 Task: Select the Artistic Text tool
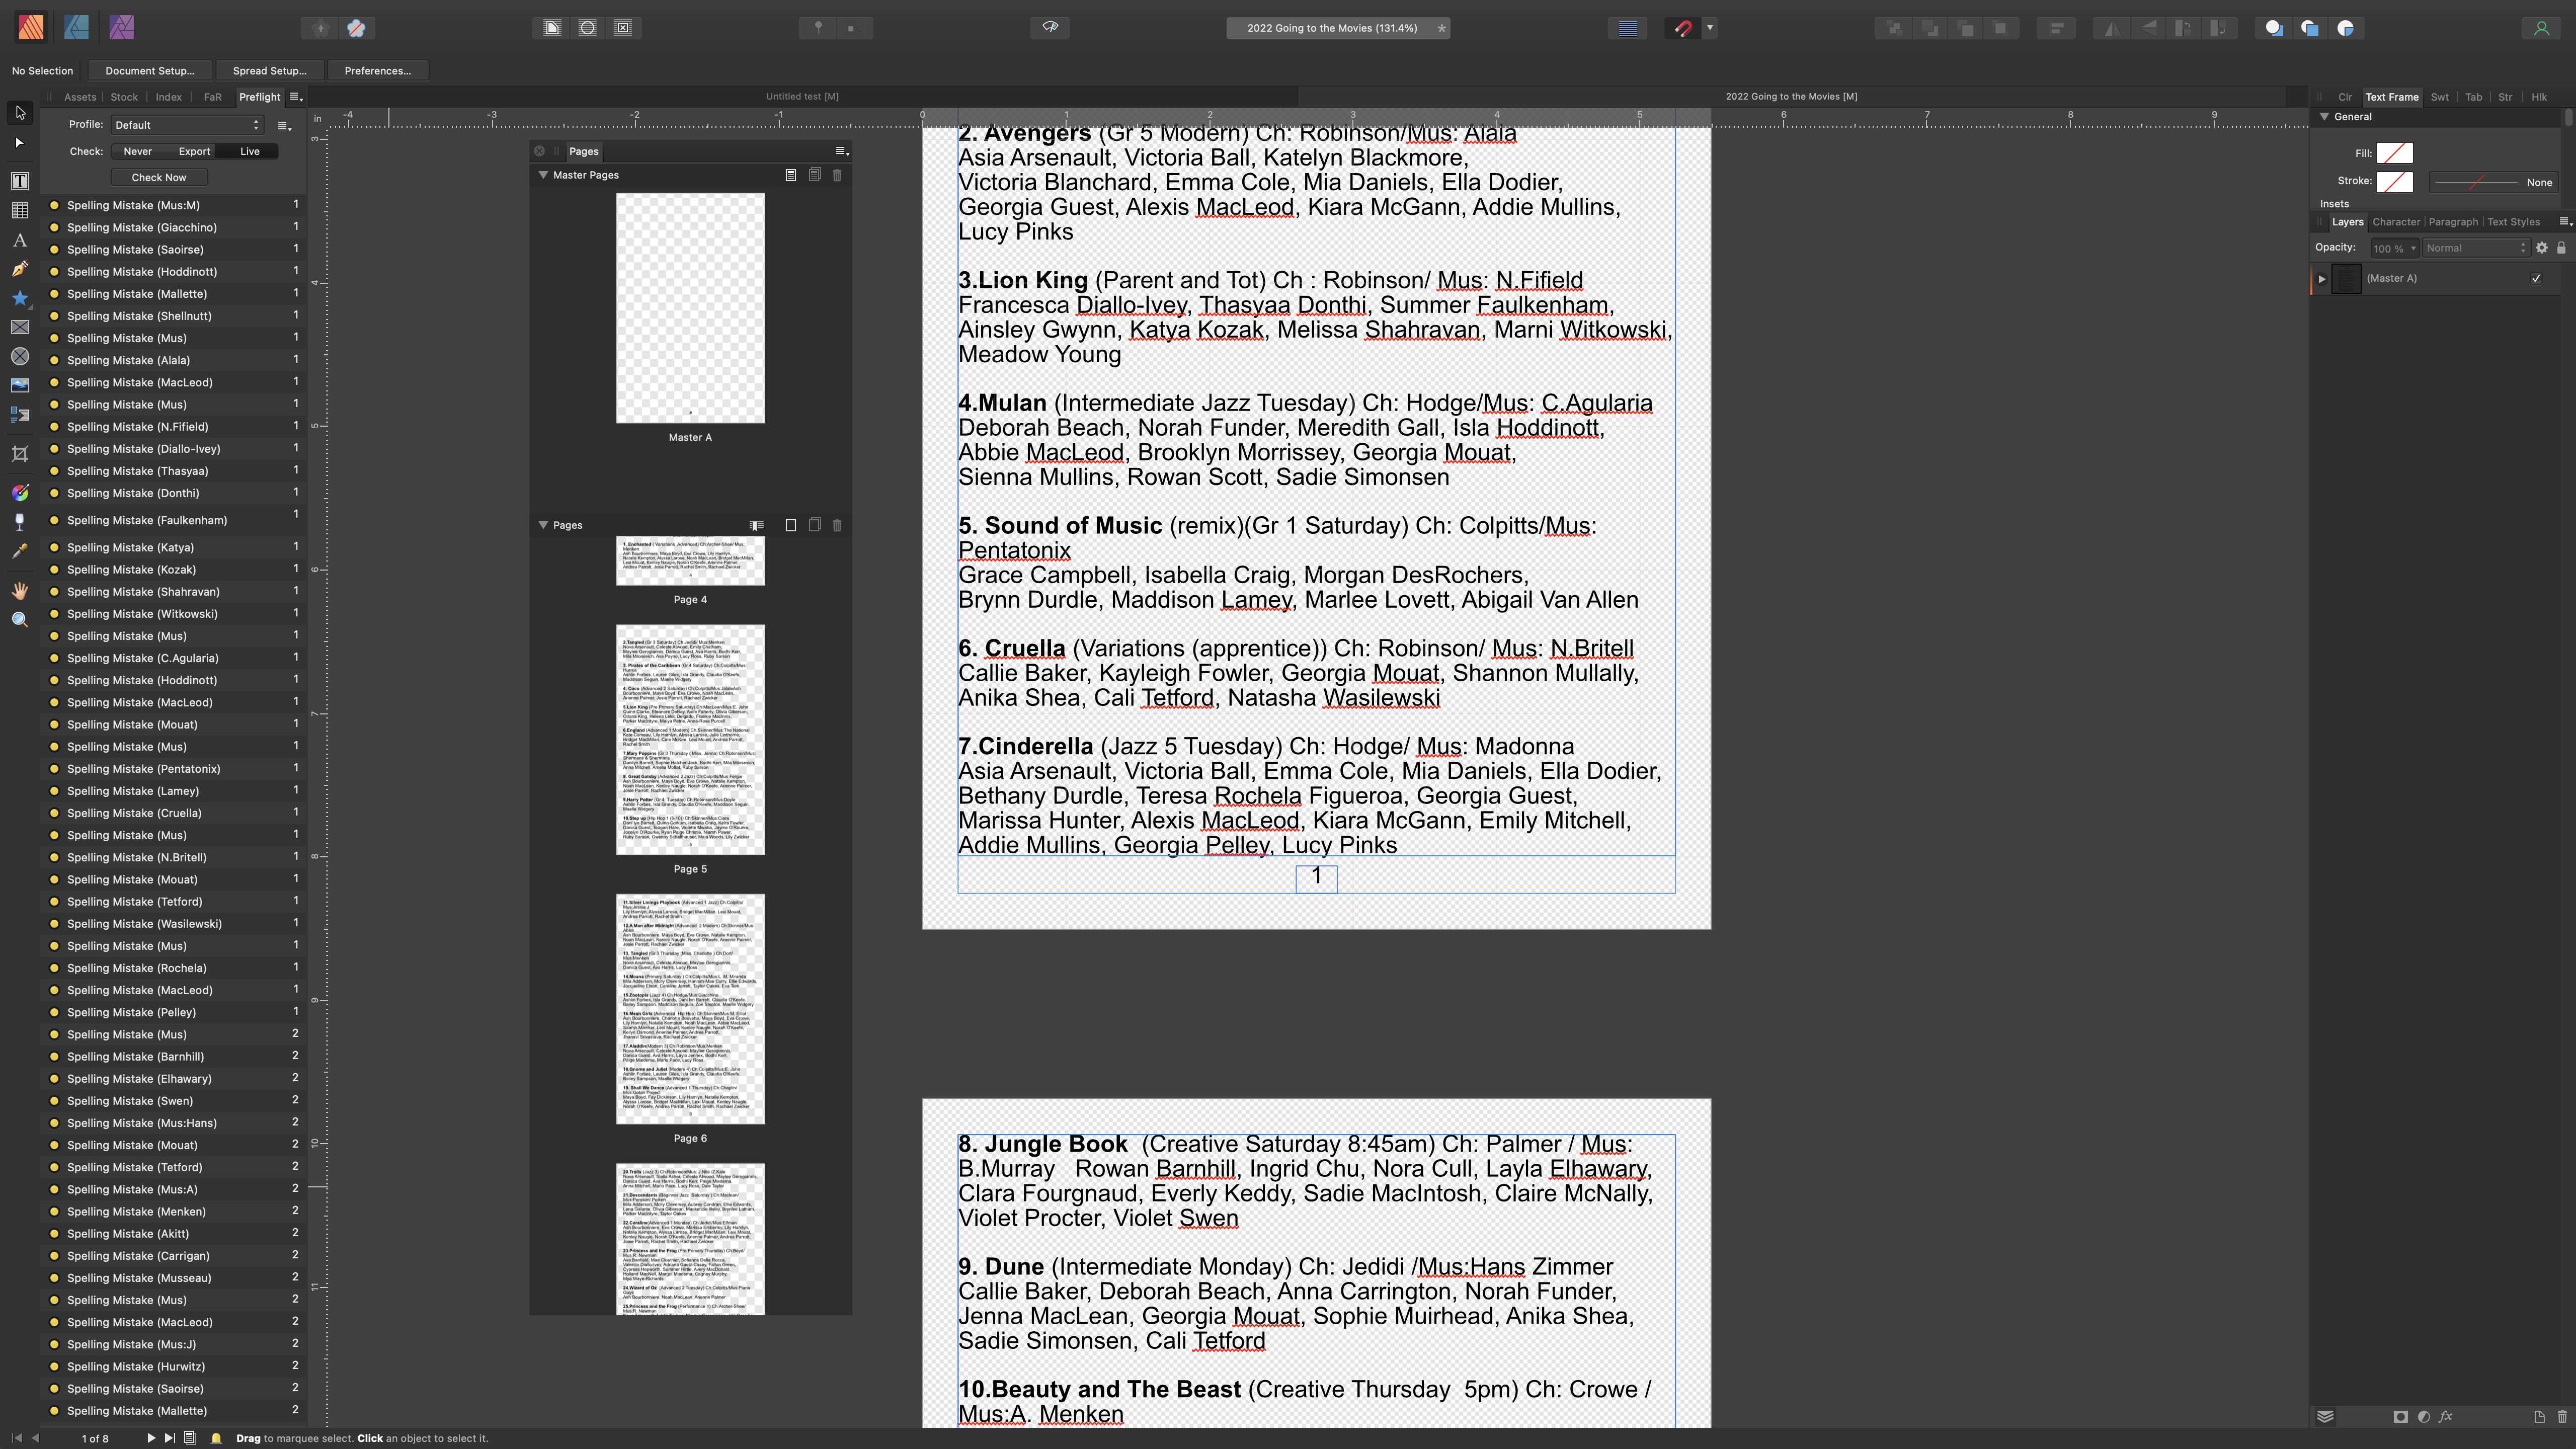(x=19, y=240)
